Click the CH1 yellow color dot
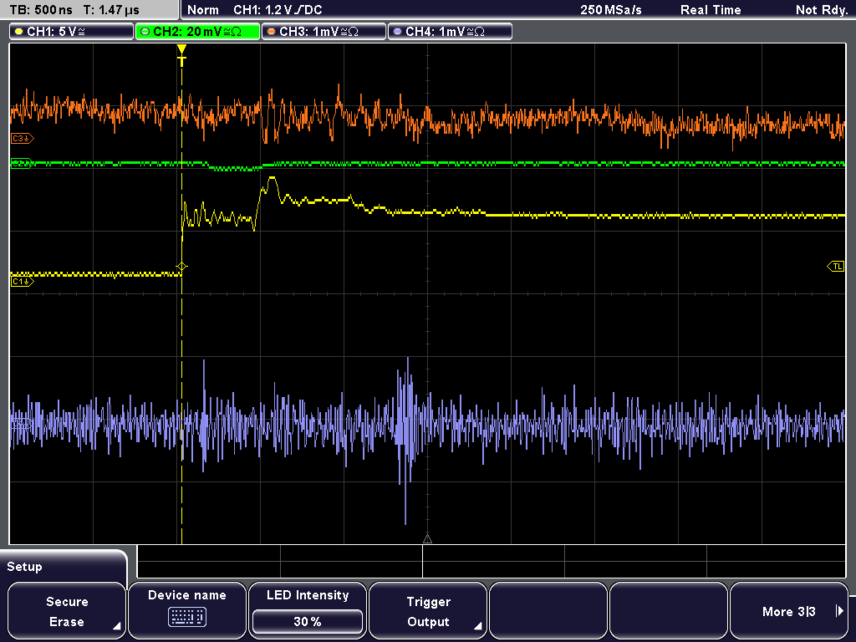The width and height of the screenshot is (856, 642). tap(19, 32)
